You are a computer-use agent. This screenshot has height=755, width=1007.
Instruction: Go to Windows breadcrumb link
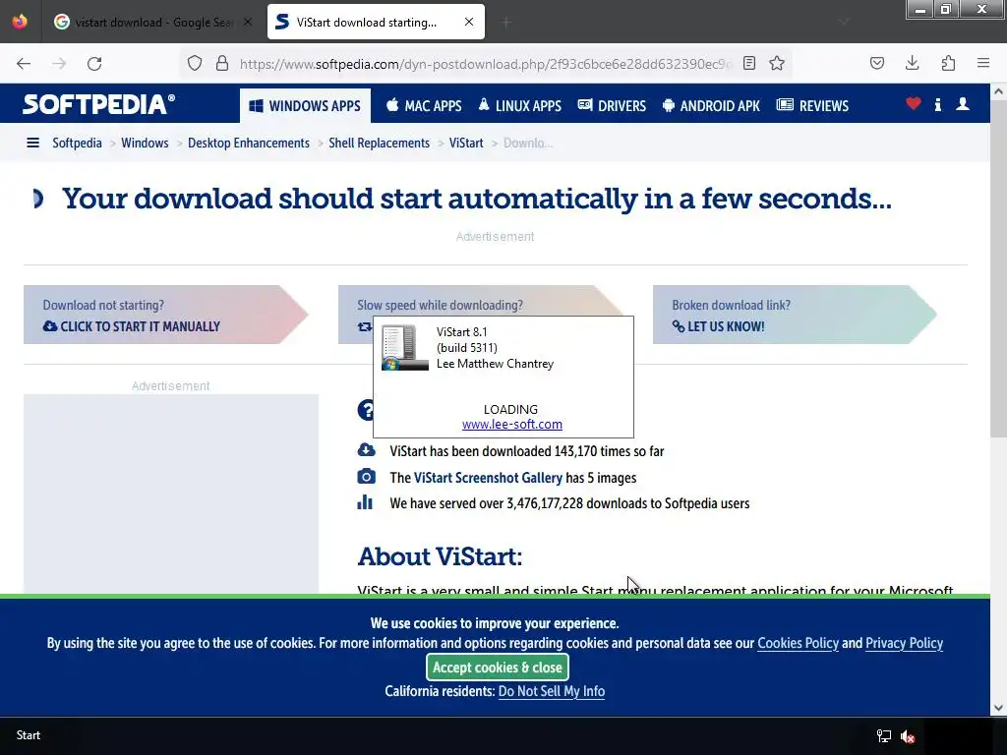(145, 143)
